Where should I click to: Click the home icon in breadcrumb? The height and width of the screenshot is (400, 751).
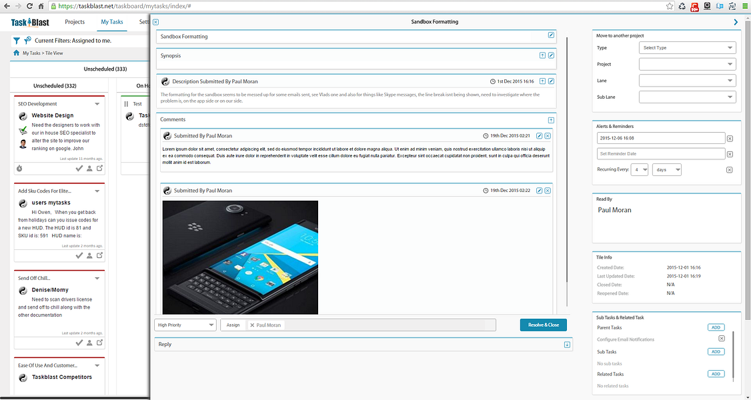click(x=17, y=53)
